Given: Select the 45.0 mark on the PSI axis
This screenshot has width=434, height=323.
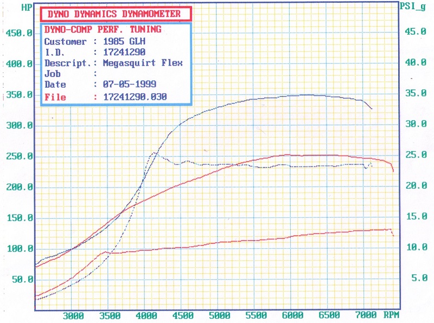Looking at the screenshot, I should (x=415, y=31).
